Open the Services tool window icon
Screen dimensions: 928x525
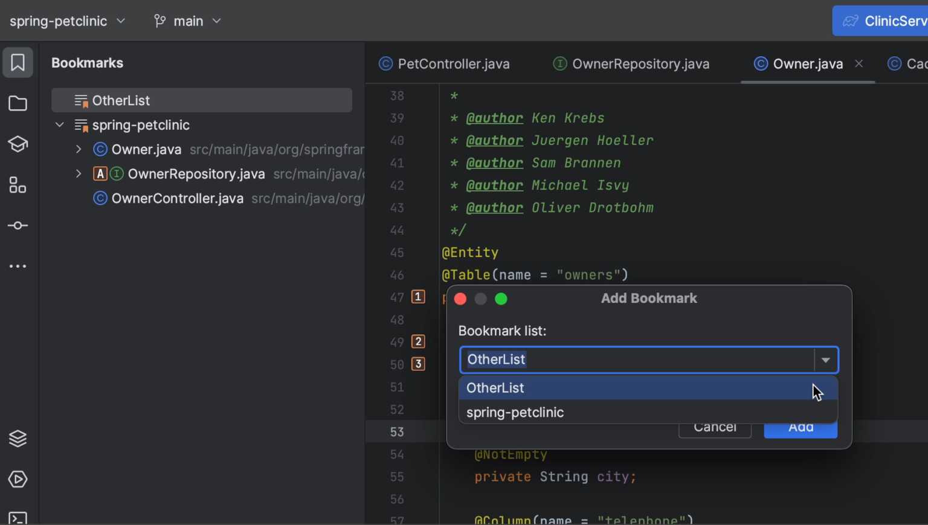click(x=18, y=438)
